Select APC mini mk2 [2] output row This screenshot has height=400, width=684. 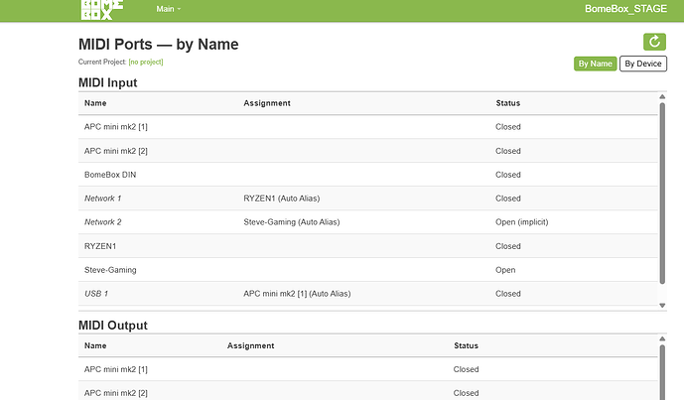coord(367,391)
